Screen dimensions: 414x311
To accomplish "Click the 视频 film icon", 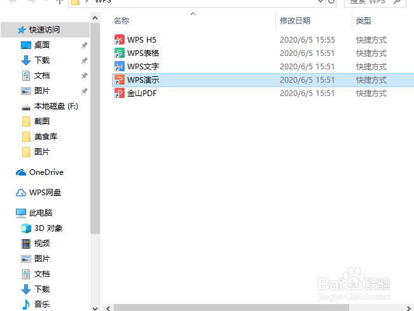I will 26,244.
